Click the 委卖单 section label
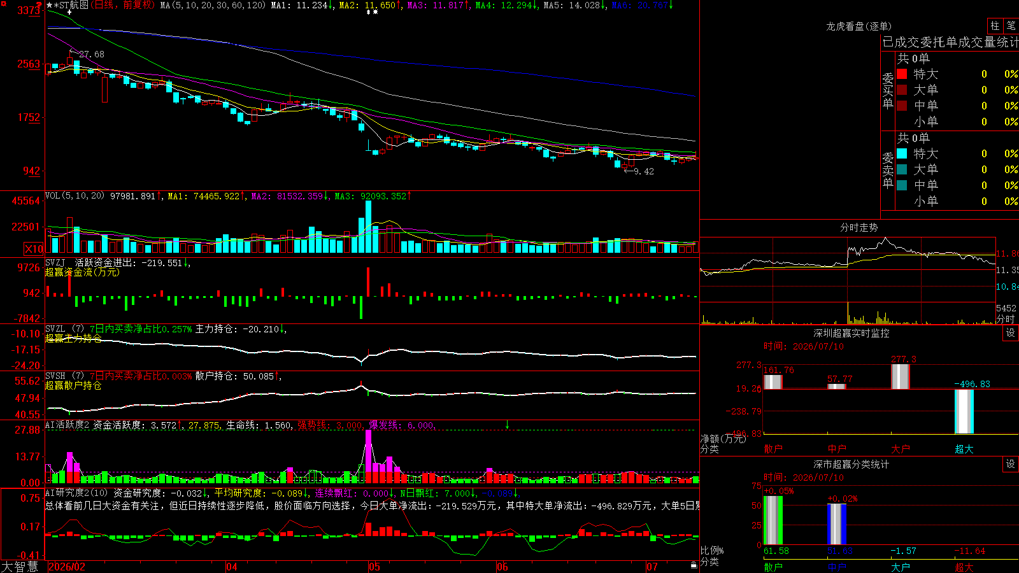 pos(888,170)
